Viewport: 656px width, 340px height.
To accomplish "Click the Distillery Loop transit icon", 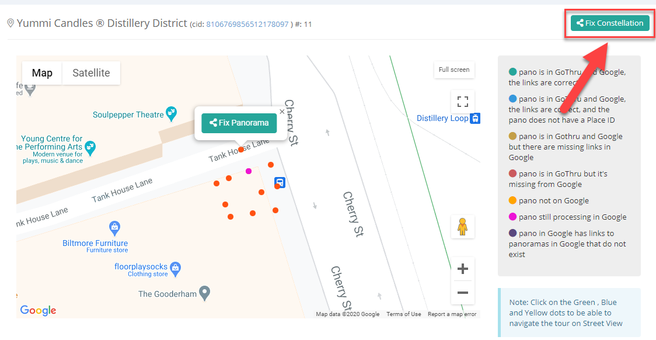I will [475, 119].
